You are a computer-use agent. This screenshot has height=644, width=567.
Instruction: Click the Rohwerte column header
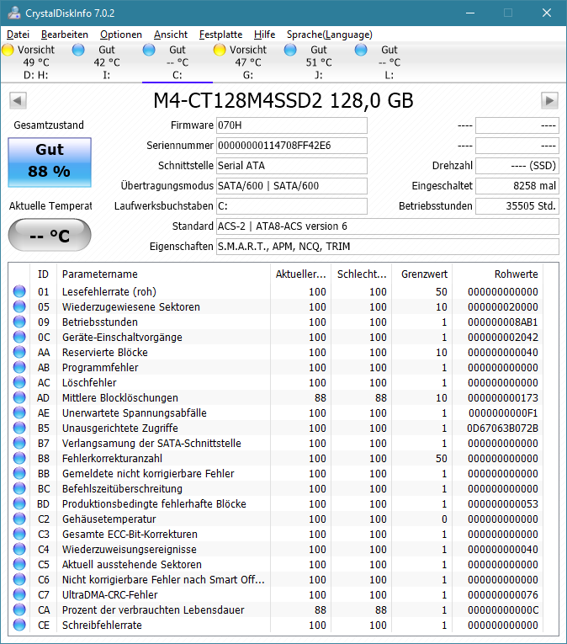click(497, 274)
